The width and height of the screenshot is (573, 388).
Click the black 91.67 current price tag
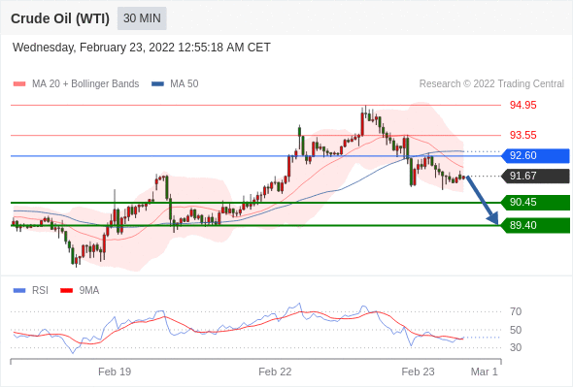[x=535, y=177]
